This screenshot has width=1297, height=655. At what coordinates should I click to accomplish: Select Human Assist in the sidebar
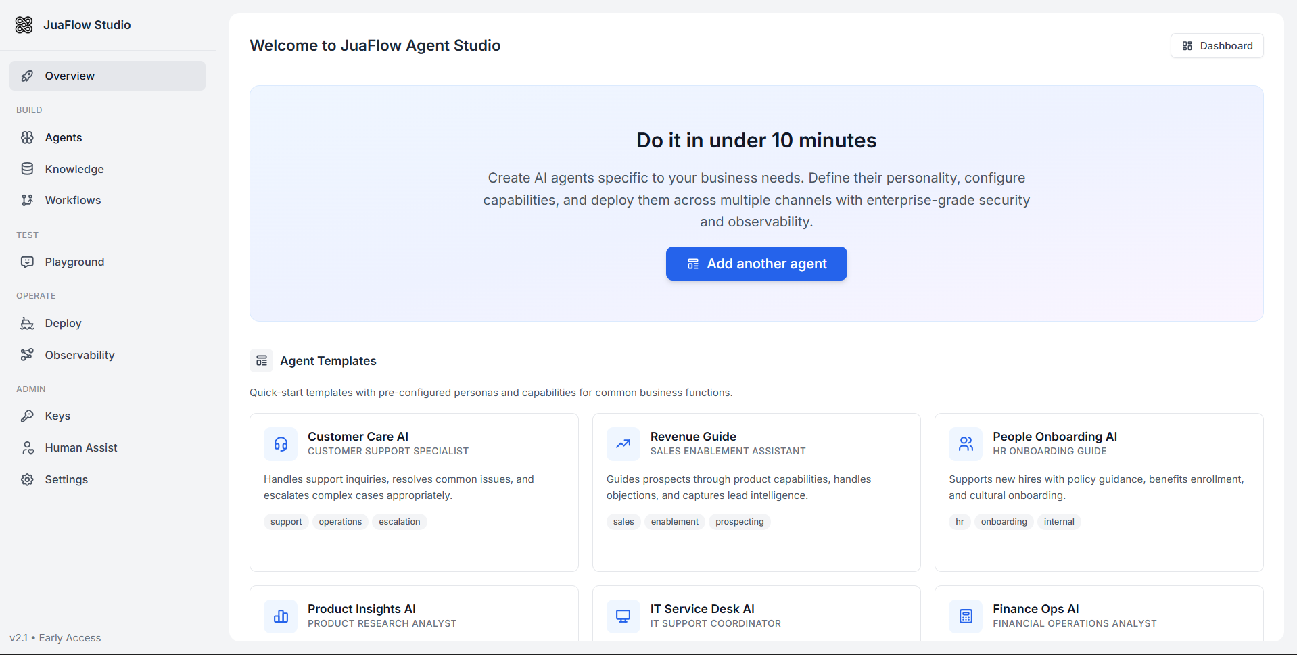81,447
